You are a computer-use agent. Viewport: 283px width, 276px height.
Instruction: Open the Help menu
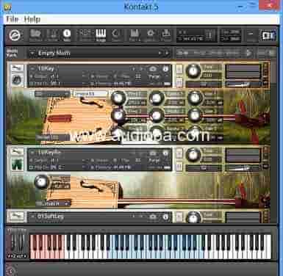(x=32, y=19)
